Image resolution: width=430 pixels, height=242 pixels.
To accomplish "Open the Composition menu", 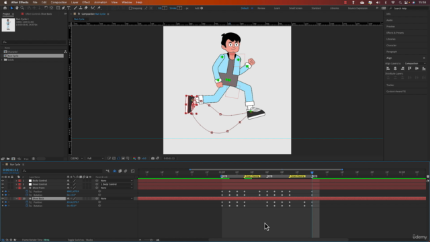I will [58, 3].
